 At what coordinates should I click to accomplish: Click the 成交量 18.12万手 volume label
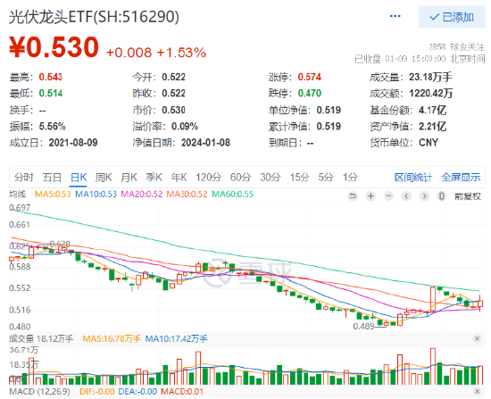point(41,338)
